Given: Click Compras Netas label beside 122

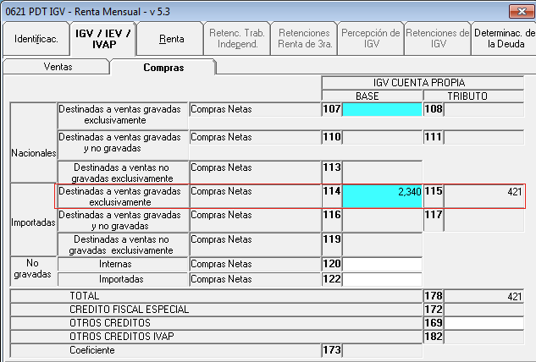Looking at the screenshot, I should (221, 279).
